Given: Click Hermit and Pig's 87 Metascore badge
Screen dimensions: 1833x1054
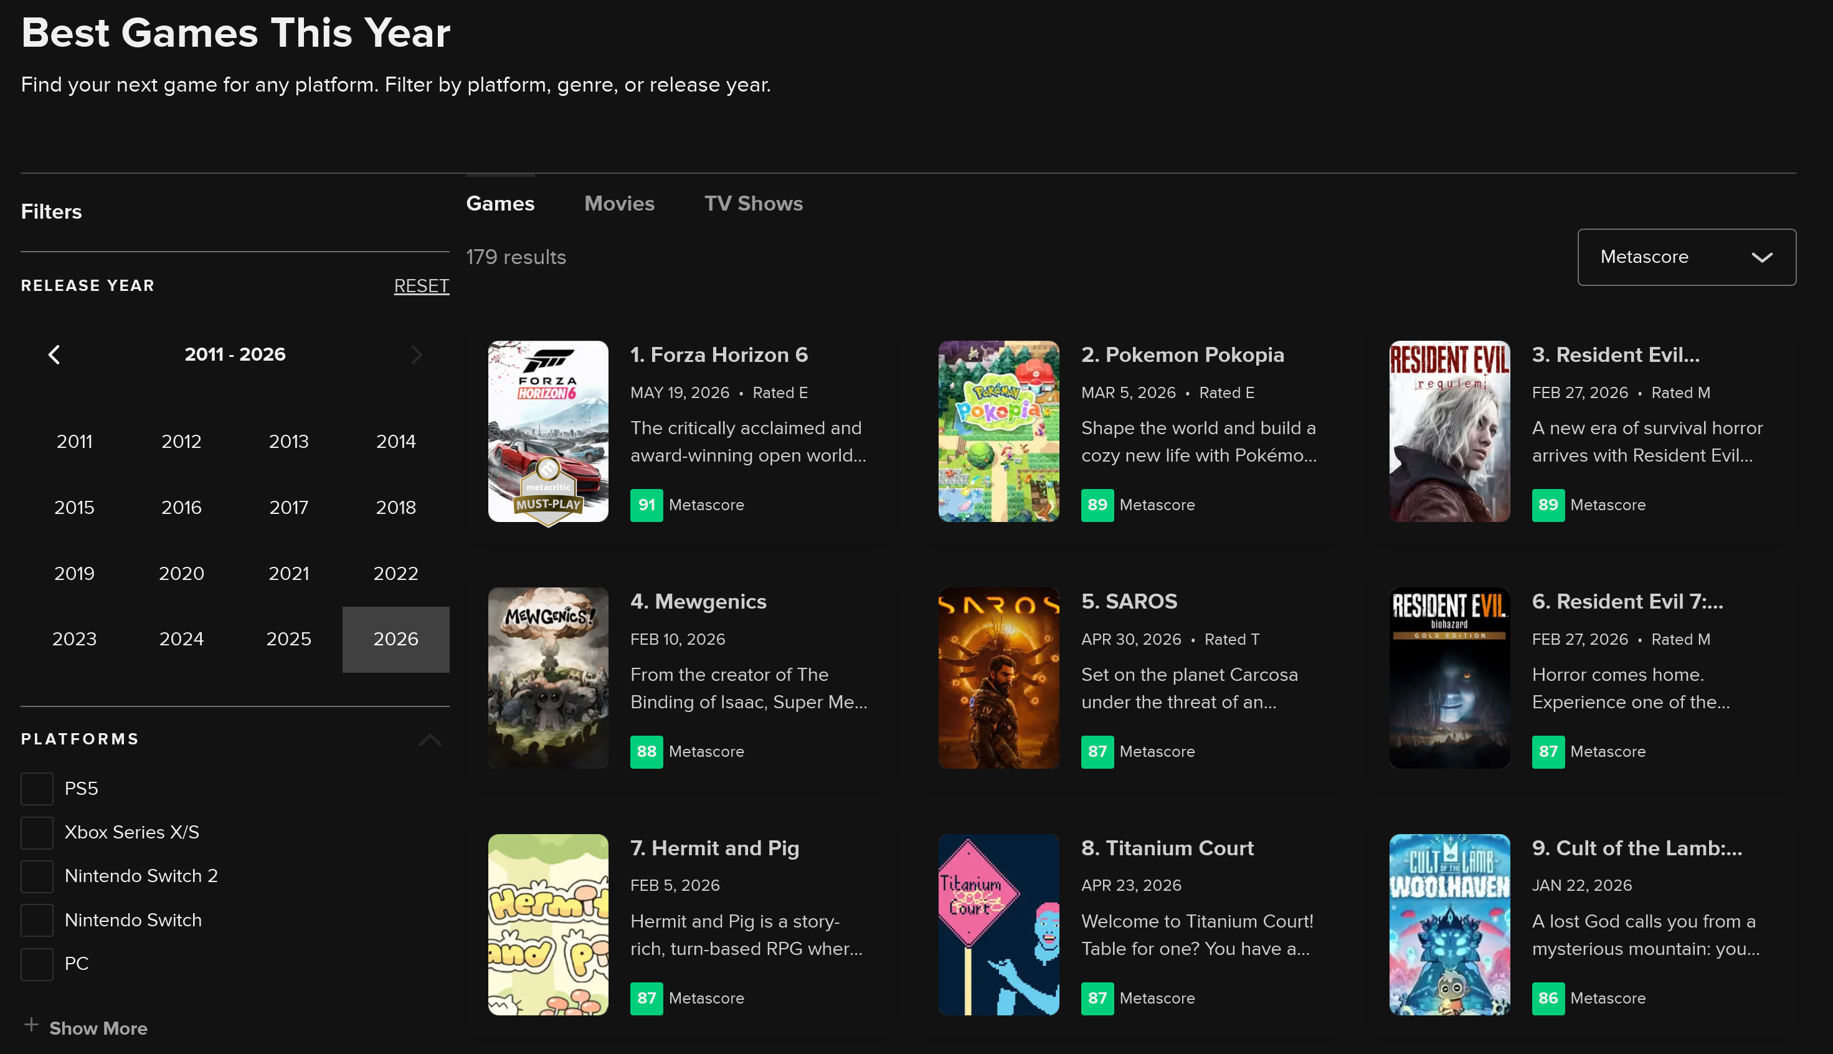Looking at the screenshot, I should click(x=647, y=999).
